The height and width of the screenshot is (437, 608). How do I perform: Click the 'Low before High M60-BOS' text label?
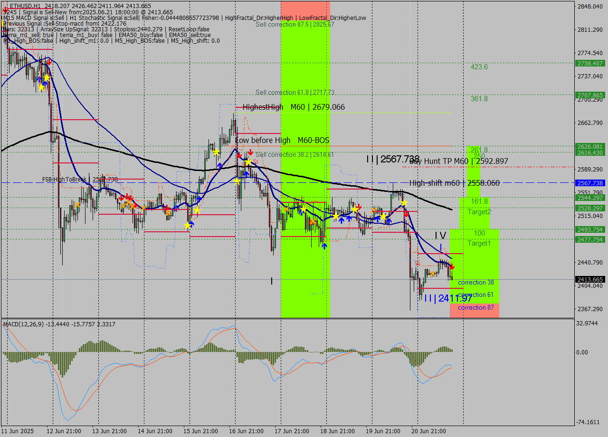[x=284, y=141]
